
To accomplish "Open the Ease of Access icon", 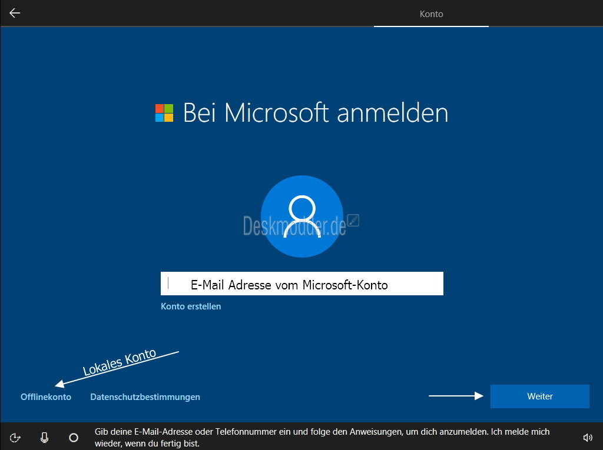I will [x=15, y=437].
